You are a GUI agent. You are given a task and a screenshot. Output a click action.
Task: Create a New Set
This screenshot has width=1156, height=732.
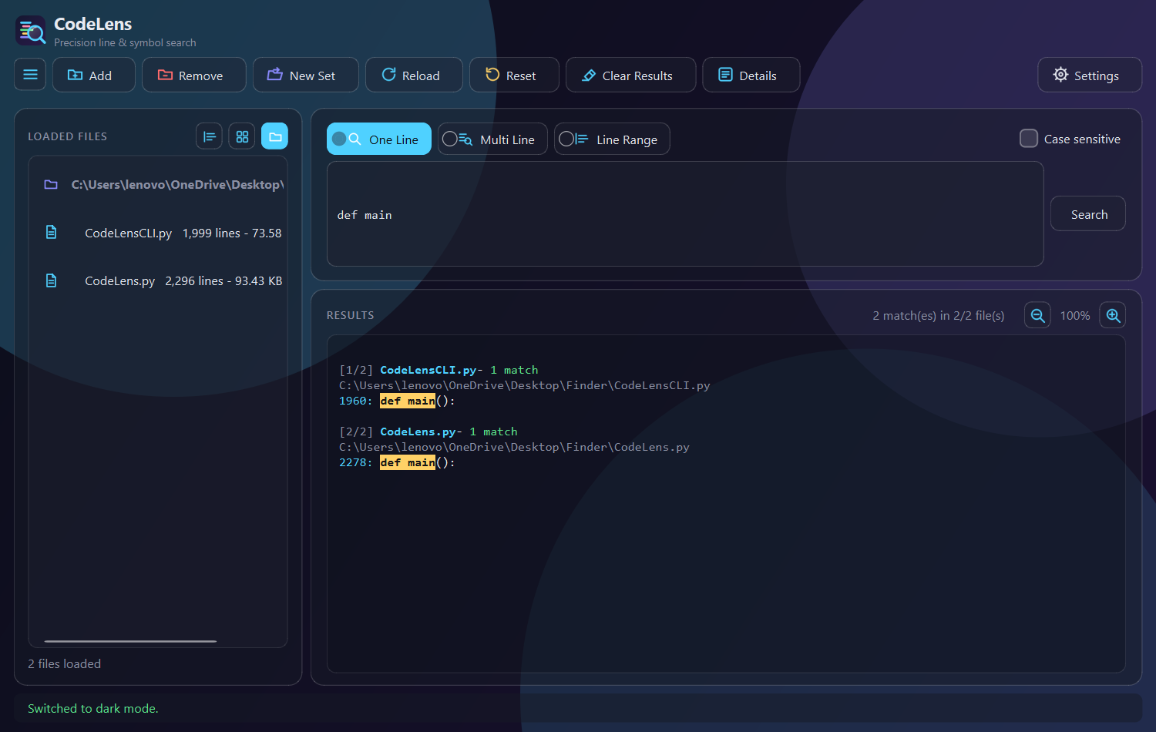click(306, 75)
